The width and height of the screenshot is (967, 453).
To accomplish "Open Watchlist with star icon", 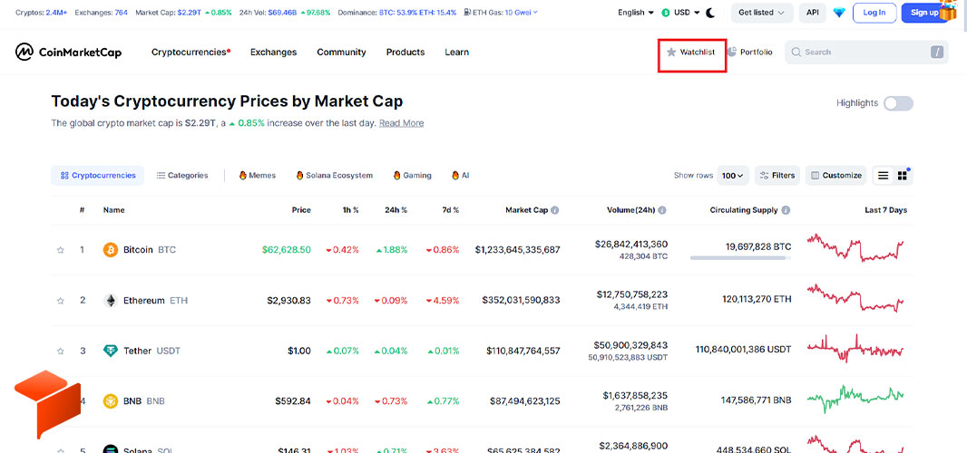I will click(690, 53).
